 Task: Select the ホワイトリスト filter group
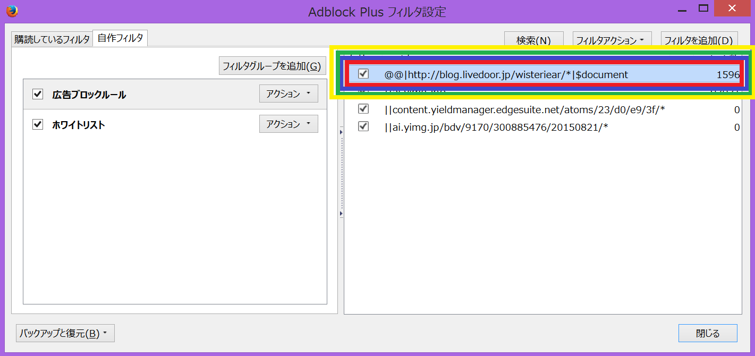click(x=175, y=124)
